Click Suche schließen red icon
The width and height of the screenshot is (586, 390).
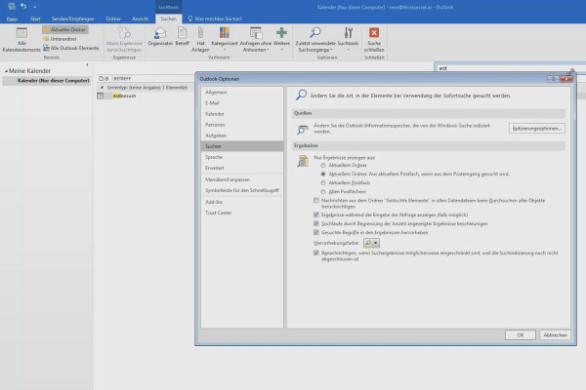coord(374,32)
